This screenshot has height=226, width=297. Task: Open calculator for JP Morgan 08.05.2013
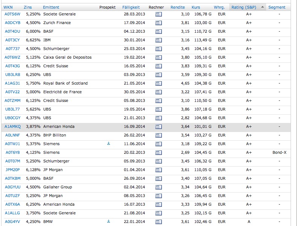click(158, 196)
